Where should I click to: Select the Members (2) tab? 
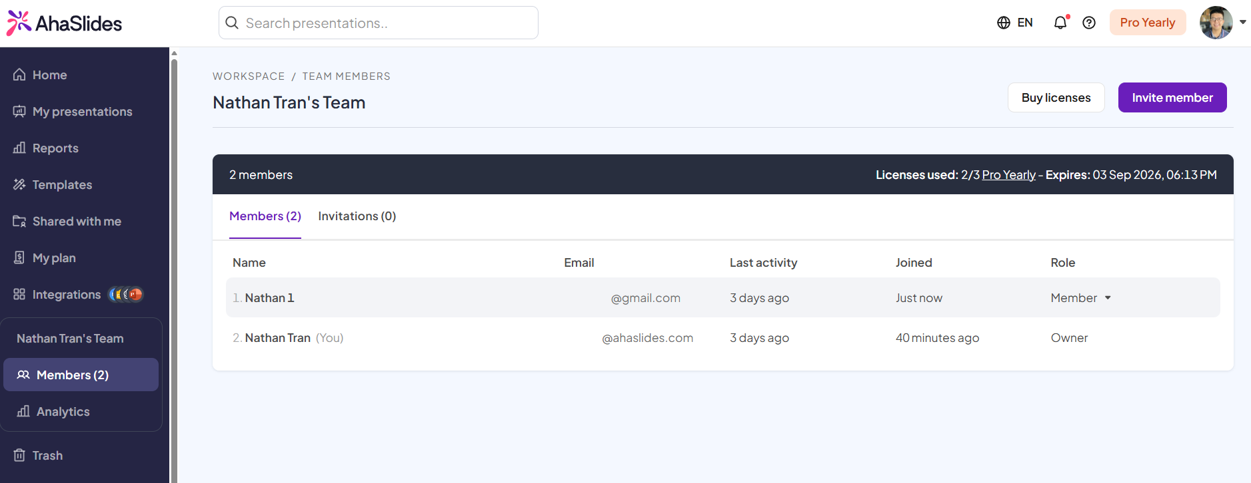pos(265,216)
